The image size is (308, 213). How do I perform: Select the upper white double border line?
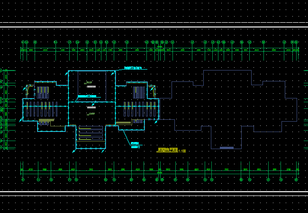(x=154, y=25)
